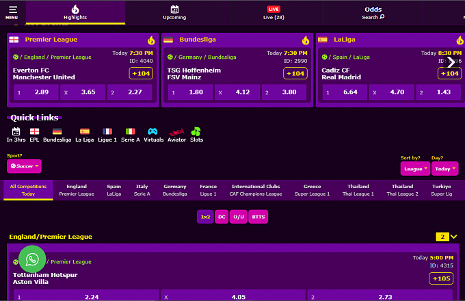Select Thailand Thai League 1 tab
Image resolution: width=465 pixels, height=301 pixels.
click(358, 190)
